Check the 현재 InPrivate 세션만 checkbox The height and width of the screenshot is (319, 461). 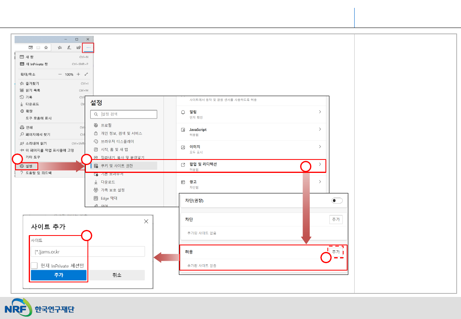pos(34,265)
